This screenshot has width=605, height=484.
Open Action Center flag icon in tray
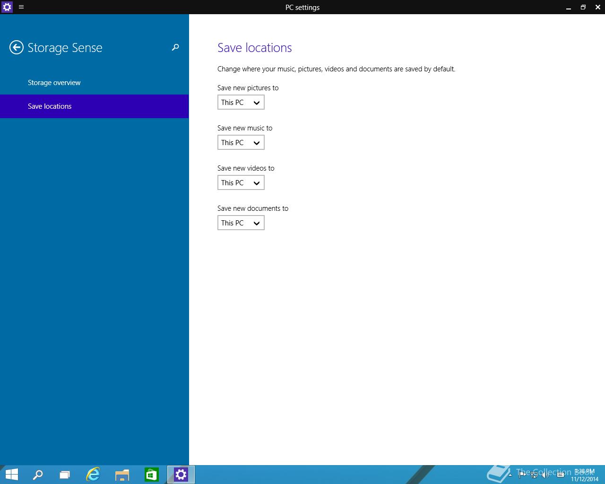[x=522, y=475]
